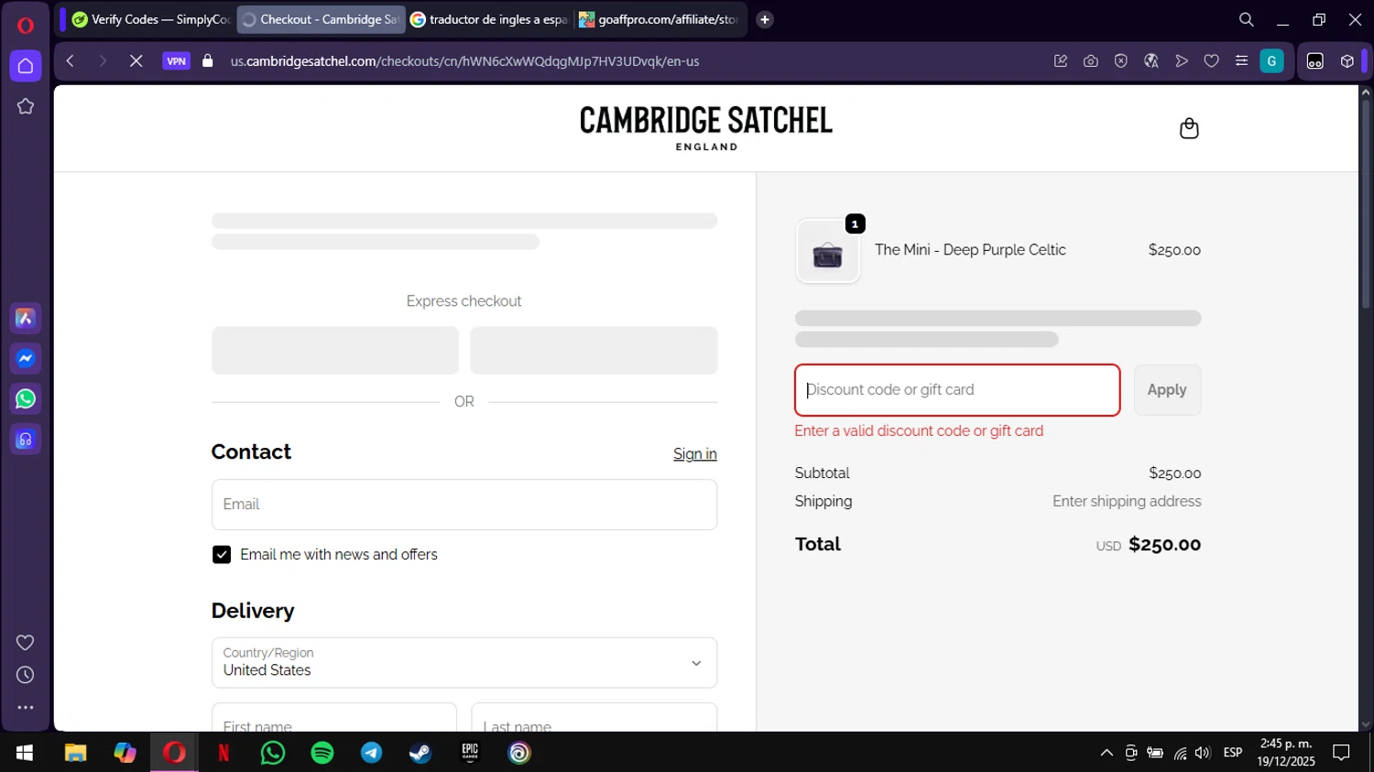Open the search tabs magnifier
Image resolution: width=1374 pixels, height=772 pixels.
1246,19
